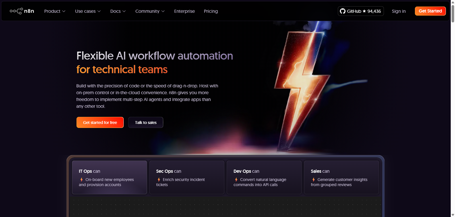Viewport: 455px width, 217px height.
Task: Click the GitHub octocat icon
Action: pyautogui.click(x=343, y=11)
